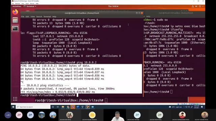
Task: Open front terminal's View menu
Action: coord(33,16)
